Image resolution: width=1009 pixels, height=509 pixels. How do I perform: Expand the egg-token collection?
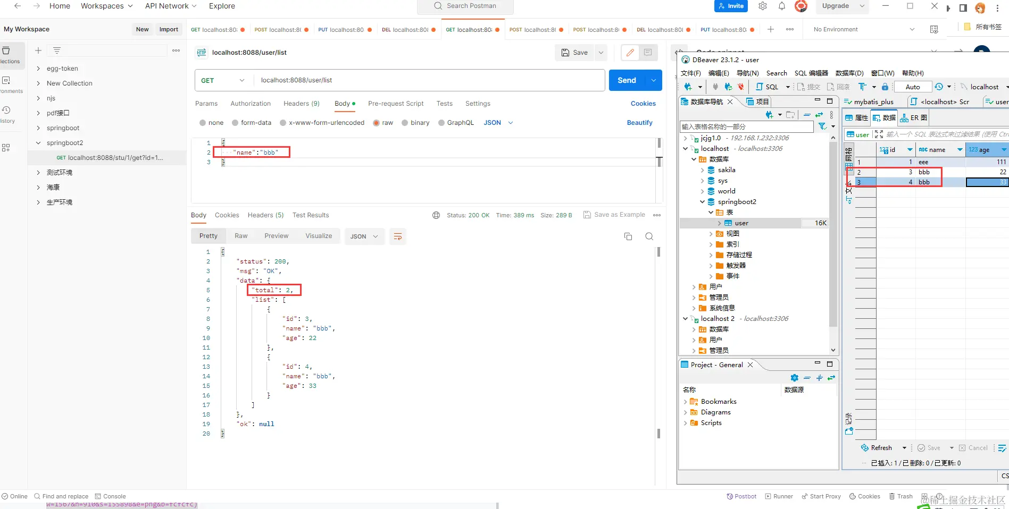(38, 69)
